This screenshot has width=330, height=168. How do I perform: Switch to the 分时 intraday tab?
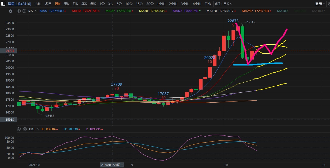click(x=38, y=4)
